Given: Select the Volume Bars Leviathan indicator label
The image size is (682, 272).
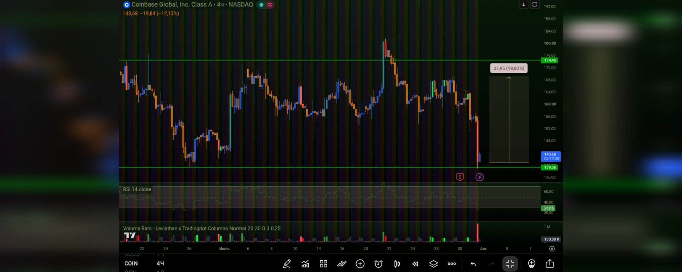Looking at the screenshot, I should (201, 228).
